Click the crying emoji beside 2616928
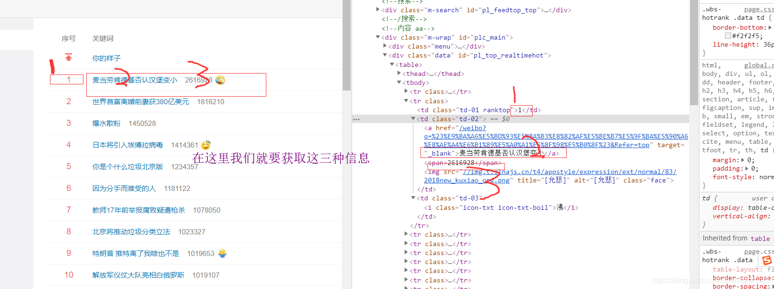 [x=220, y=80]
